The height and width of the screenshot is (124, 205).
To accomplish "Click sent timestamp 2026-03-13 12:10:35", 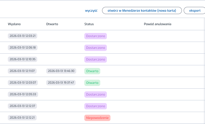I will click(x=23, y=59).
